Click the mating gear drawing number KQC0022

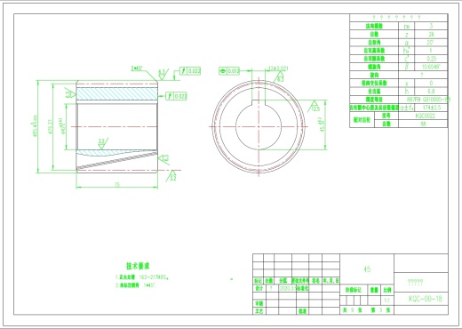(x=426, y=116)
